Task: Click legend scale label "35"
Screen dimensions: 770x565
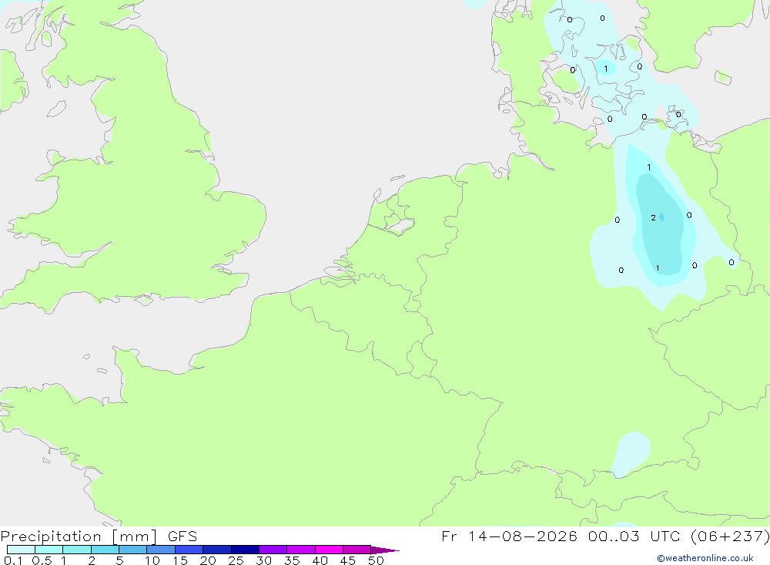Action: pos(292,560)
